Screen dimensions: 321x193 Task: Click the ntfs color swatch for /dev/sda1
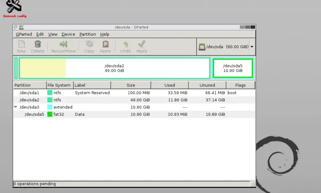coord(50,93)
